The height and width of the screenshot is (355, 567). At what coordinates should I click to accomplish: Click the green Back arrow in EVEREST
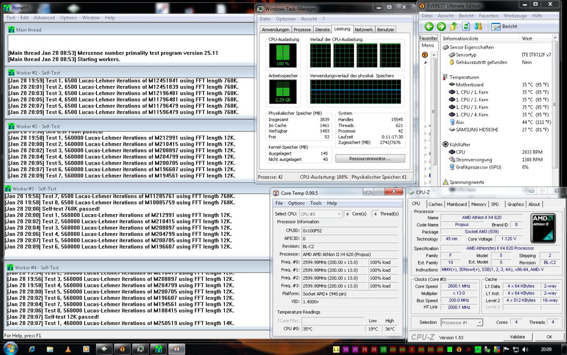(x=429, y=27)
